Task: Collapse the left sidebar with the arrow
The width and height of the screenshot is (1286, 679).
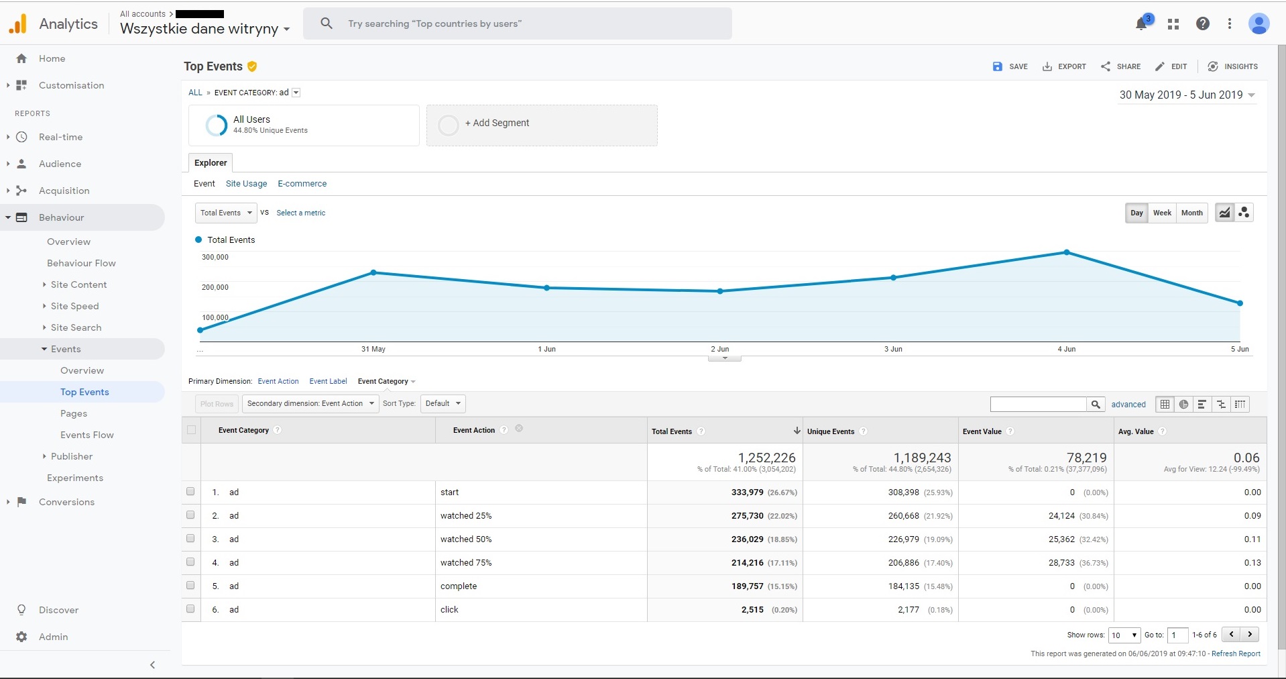Action: 152,665
